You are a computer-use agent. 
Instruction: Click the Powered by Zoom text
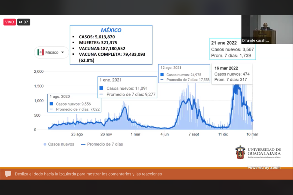tap(264, 167)
